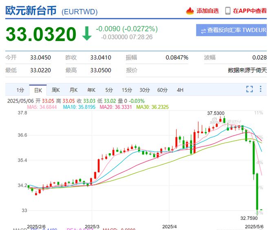Click the (EURTWD) symbol text
This screenshot has width=269, height=230.
(79, 12)
